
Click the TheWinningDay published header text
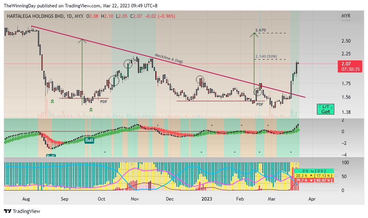(x=81, y=6)
